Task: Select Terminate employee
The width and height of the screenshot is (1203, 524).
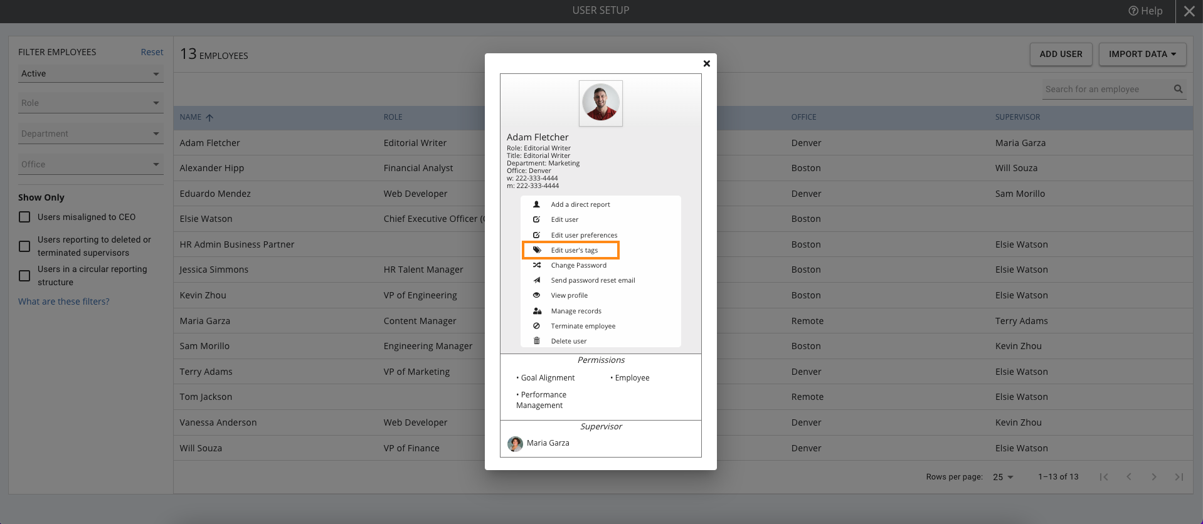Action: pos(583,326)
